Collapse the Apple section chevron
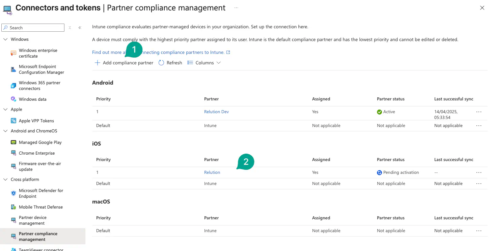The height and width of the screenshot is (251, 492). pos(5,109)
